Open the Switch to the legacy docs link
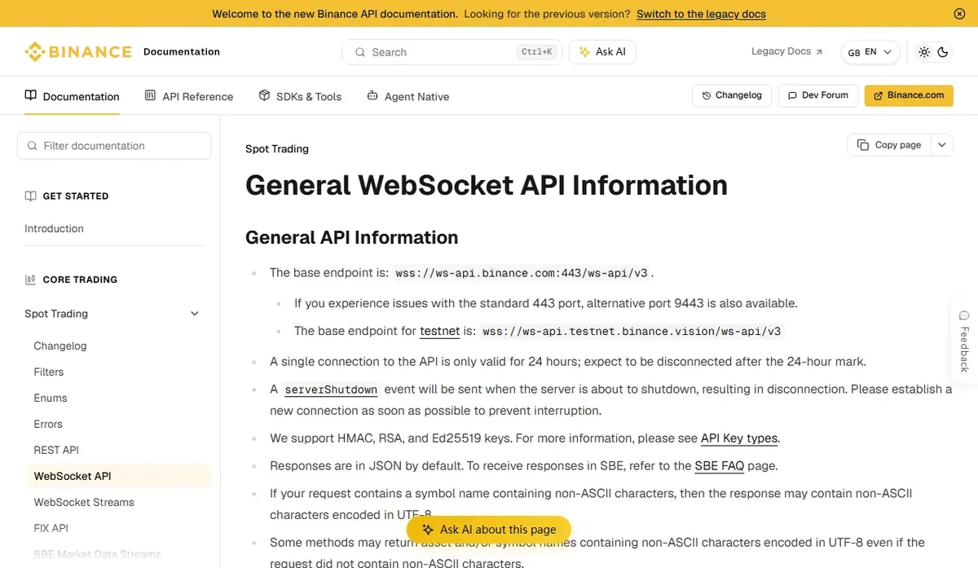The image size is (978, 568). [701, 14]
